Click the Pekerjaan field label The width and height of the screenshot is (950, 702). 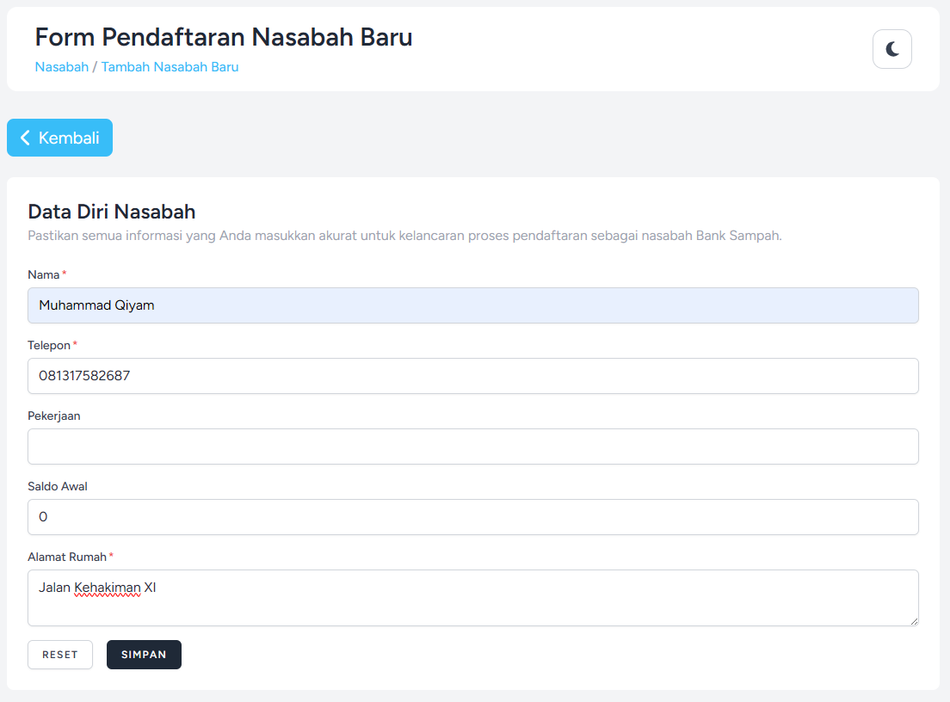coord(54,416)
